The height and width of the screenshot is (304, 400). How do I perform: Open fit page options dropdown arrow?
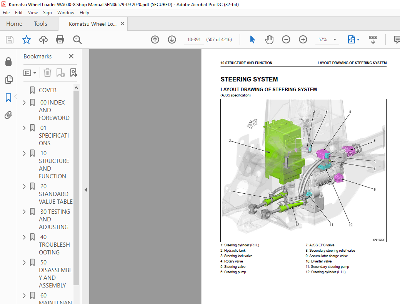click(358, 40)
